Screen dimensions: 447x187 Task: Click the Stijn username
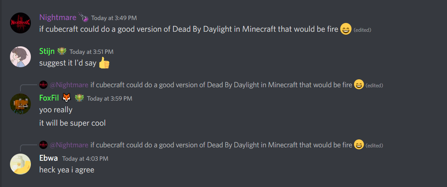tap(47, 51)
